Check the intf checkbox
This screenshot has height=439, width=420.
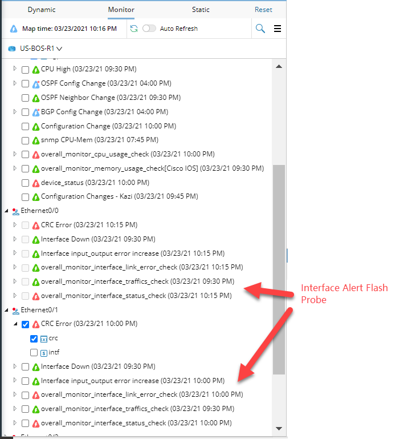click(34, 353)
